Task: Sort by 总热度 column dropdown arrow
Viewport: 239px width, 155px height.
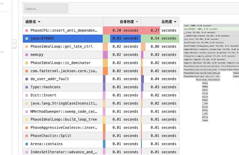Action: (x=175, y=22)
